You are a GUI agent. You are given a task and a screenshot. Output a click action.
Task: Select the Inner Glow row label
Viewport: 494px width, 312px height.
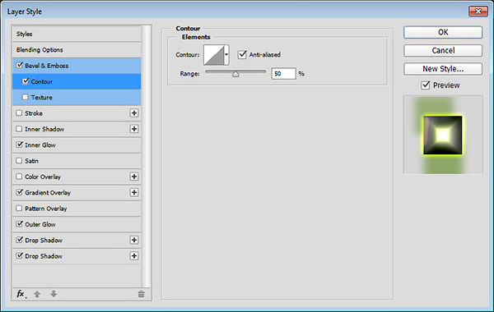pyautogui.click(x=40, y=145)
